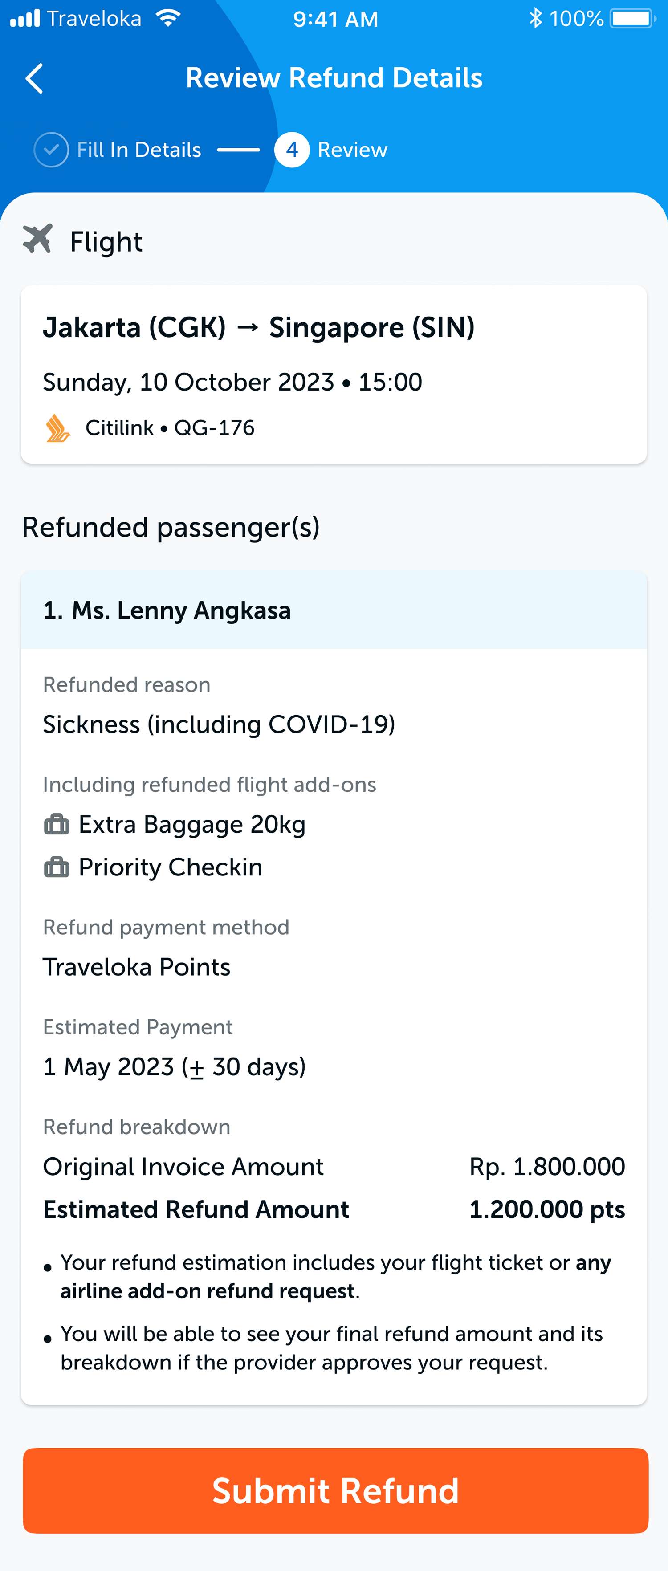Tap the back arrow in the header

click(35, 78)
